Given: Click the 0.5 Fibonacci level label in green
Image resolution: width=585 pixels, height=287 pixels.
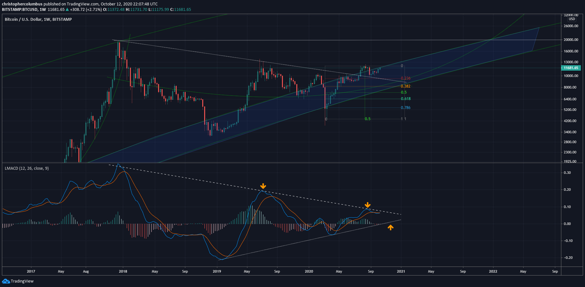Looking at the screenshot, I should [404, 92].
